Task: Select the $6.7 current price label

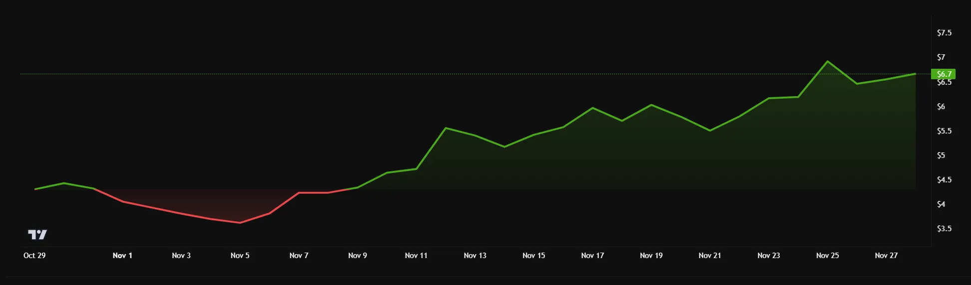Action: pyautogui.click(x=944, y=74)
